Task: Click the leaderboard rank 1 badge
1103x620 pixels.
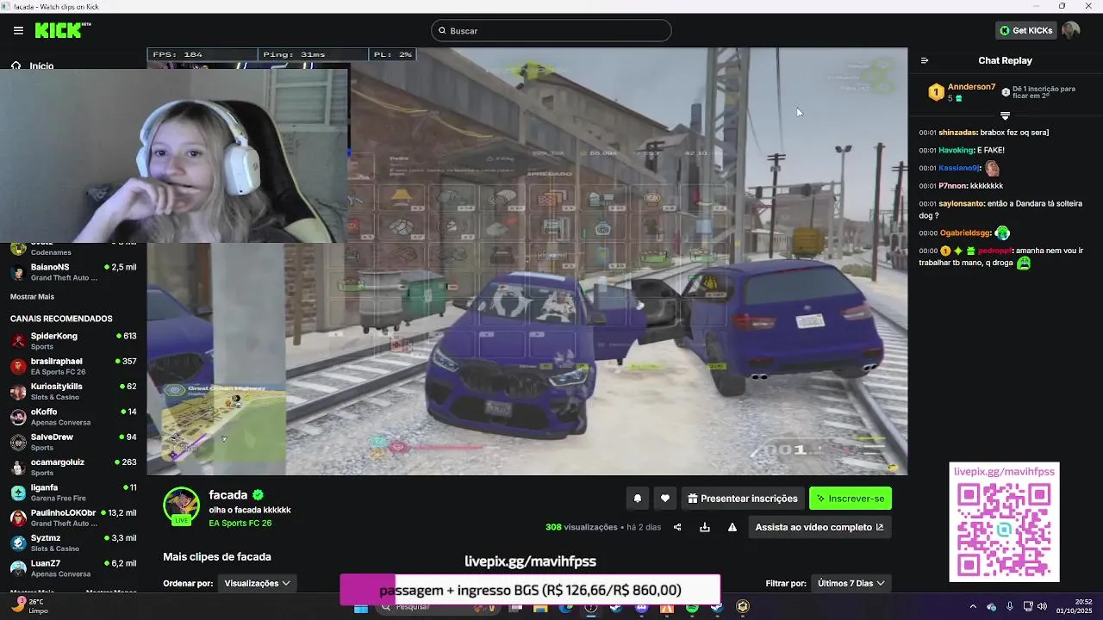Action: (x=935, y=92)
